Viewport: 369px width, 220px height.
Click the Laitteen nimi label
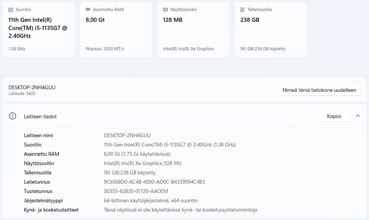(x=38, y=135)
